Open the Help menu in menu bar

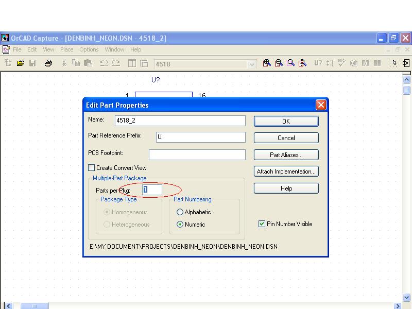136,49
